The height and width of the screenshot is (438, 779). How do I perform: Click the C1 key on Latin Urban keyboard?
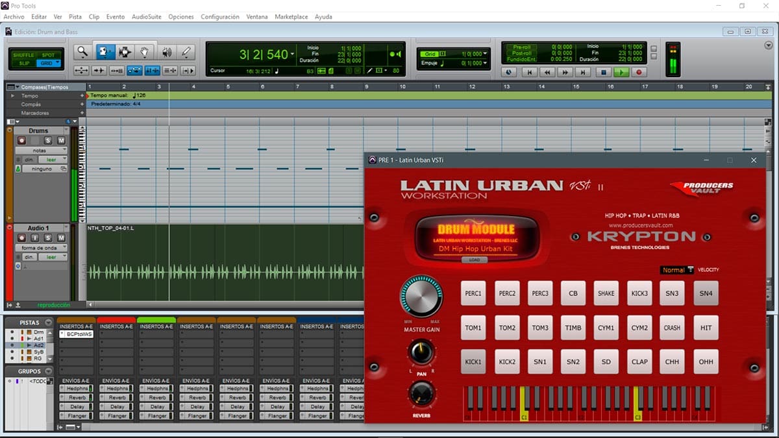click(x=524, y=404)
